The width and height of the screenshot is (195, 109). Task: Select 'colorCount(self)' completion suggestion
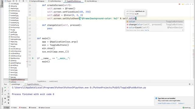[x=155, y=28]
